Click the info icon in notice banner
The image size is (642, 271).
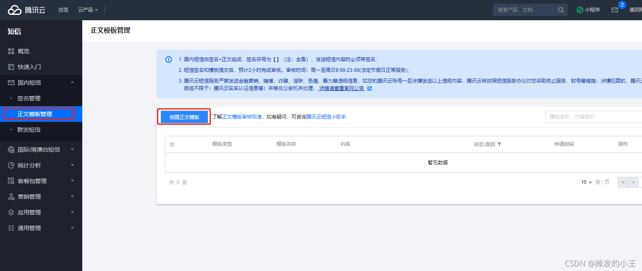pos(169,59)
